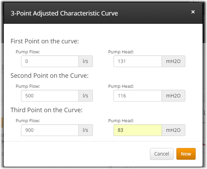Edit the second point Pump Head value 116

[x=138, y=96]
